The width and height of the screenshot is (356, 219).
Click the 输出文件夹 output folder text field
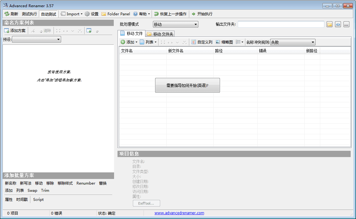281,24
